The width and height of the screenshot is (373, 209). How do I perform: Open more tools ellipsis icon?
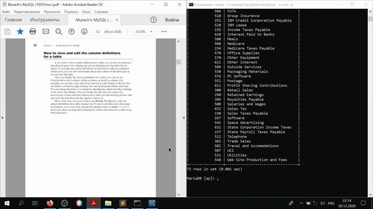tap(164, 31)
